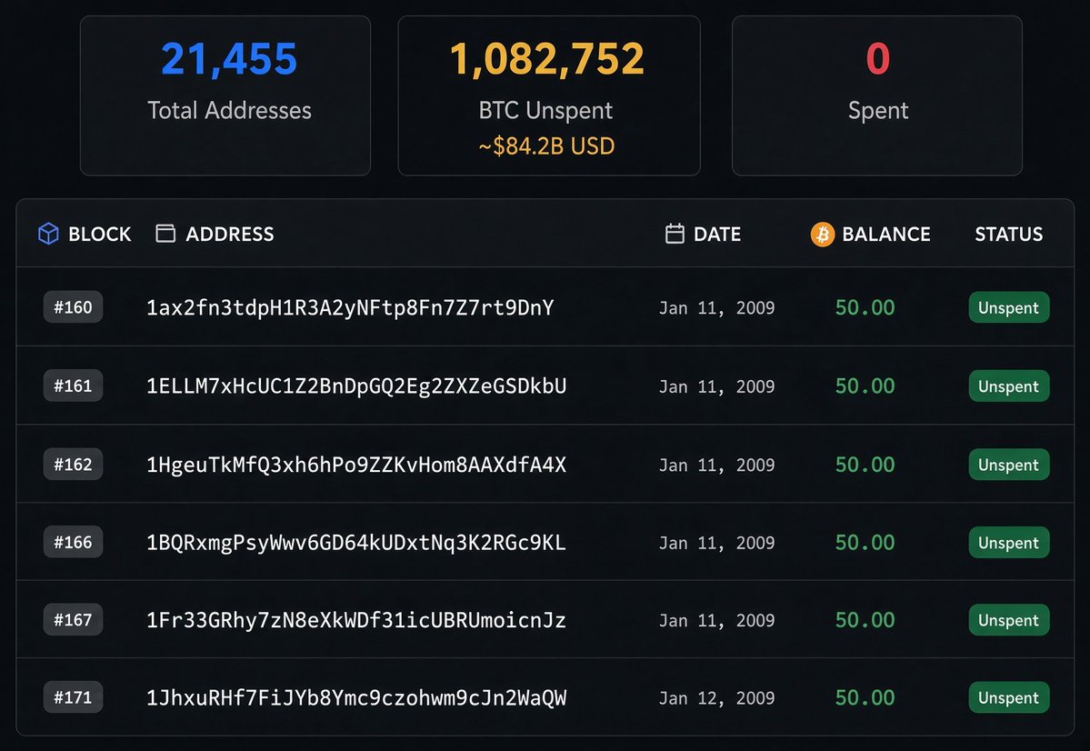Click block number #166 badge
This screenshot has width=1090, height=751.
point(73,543)
